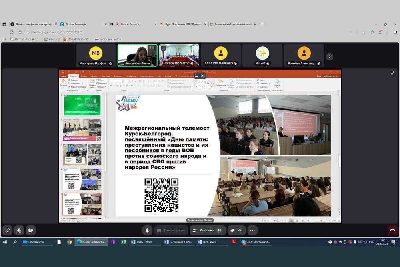Toggle the microphone mute button
Screen dimensions: 400x267
[x=19, y=230]
